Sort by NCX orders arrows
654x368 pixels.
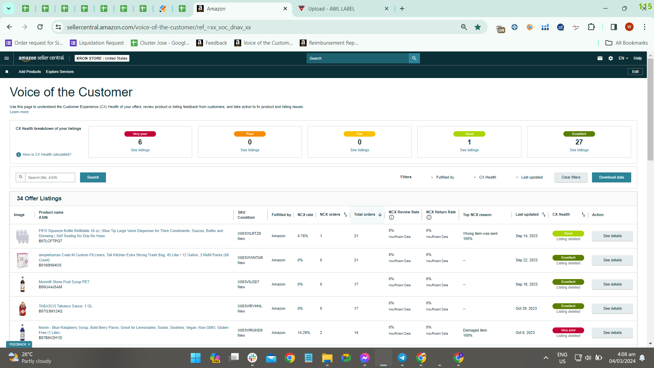(345, 215)
